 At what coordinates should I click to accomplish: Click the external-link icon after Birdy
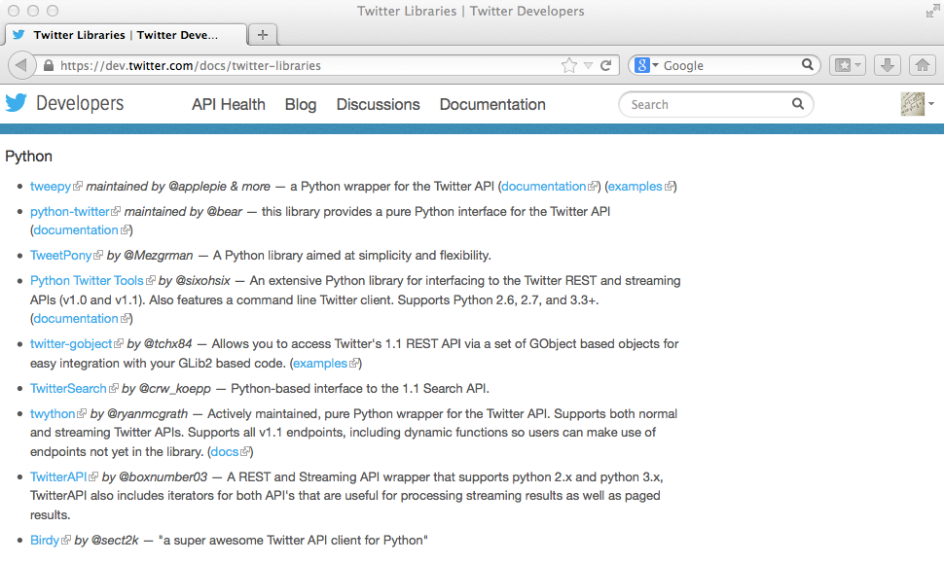pos(65,540)
